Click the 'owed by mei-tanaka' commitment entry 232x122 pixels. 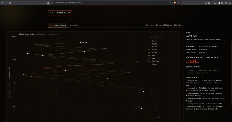point(205,100)
